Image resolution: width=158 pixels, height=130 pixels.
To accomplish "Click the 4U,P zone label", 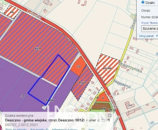I will click(38, 49).
